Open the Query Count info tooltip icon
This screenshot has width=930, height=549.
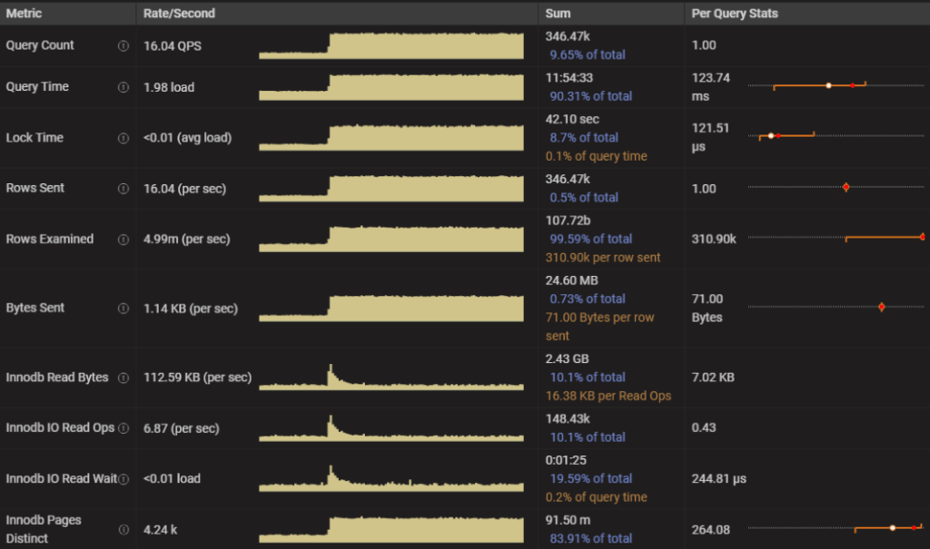coord(124,45)
